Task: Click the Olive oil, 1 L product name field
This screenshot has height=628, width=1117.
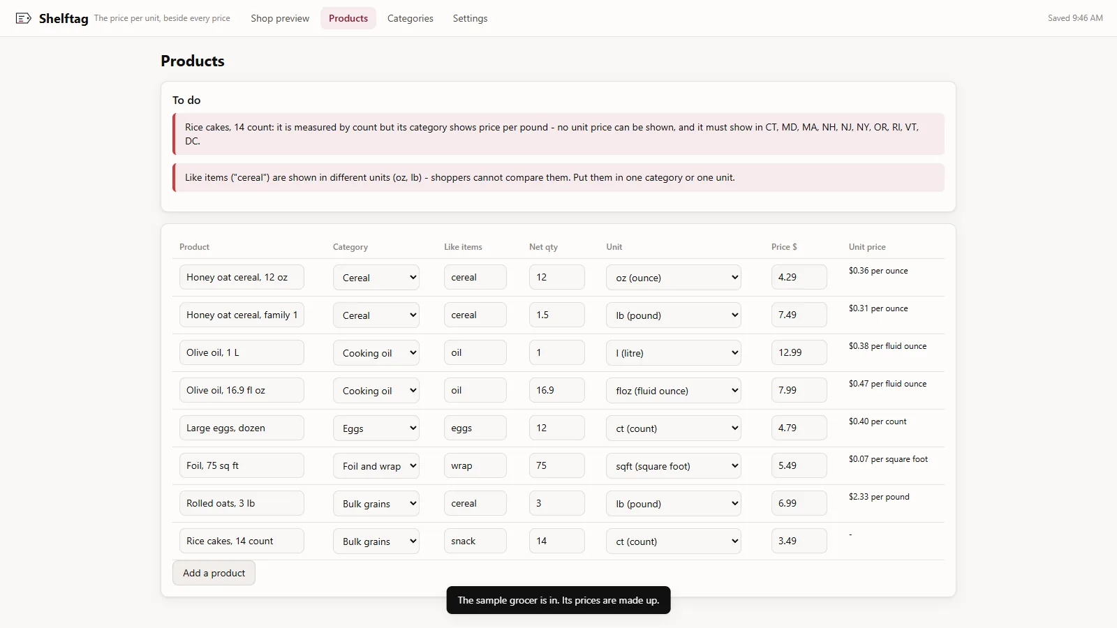Action: [x=242, y=352]
